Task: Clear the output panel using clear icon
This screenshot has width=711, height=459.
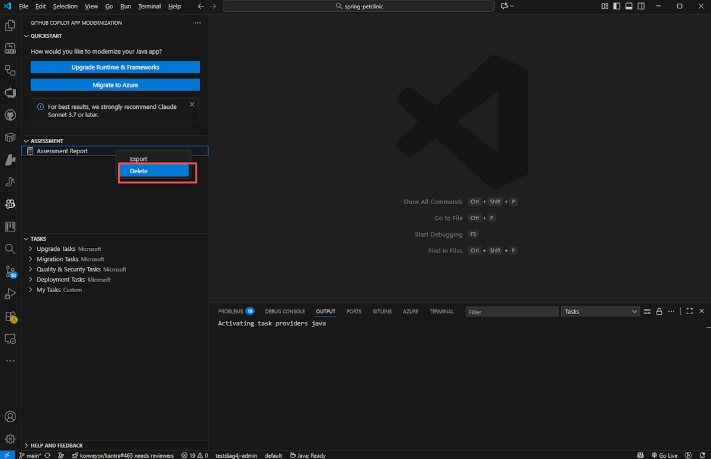Action: (x=647, y=311)
